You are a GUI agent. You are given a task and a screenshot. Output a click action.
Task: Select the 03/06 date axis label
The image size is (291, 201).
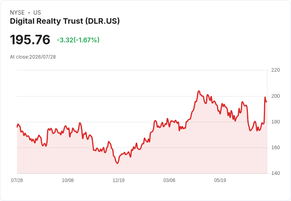(169, 180)
